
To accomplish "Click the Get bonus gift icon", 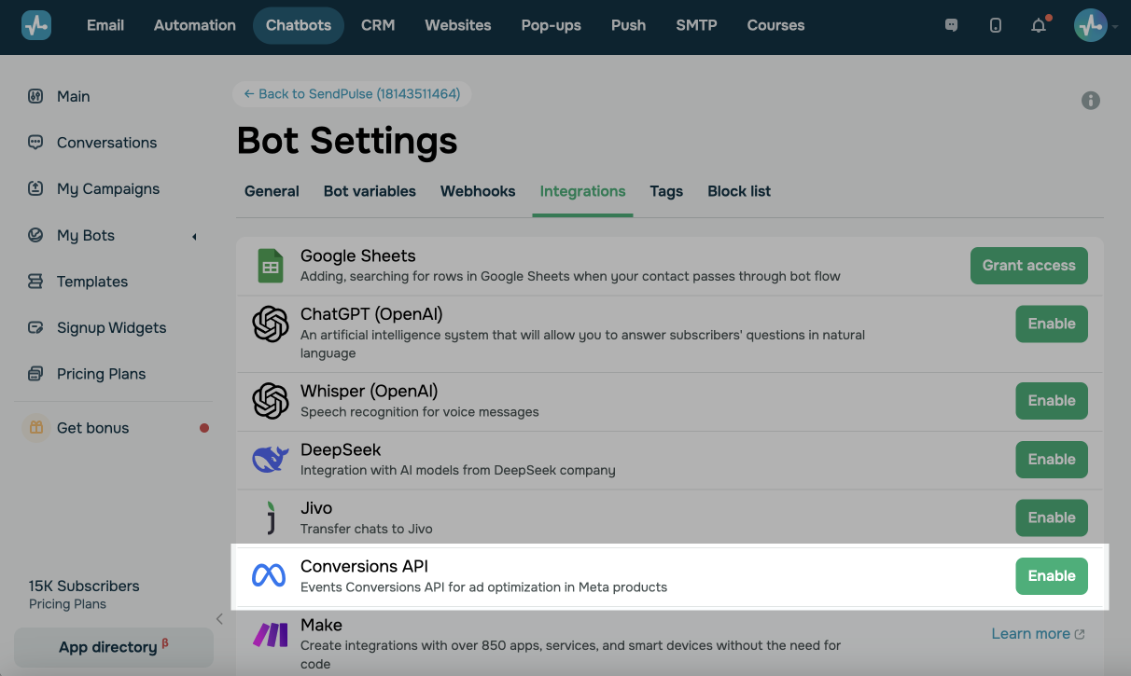I will point(36,428).
